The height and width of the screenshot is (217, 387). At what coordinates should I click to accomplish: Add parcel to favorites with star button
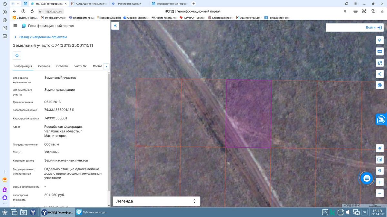(17, 55)
